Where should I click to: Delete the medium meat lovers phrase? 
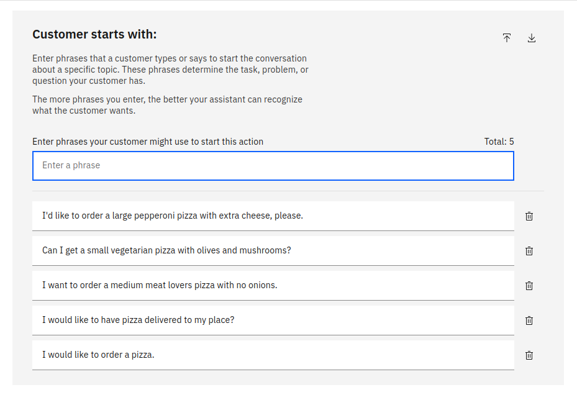[x=529, y=286]
